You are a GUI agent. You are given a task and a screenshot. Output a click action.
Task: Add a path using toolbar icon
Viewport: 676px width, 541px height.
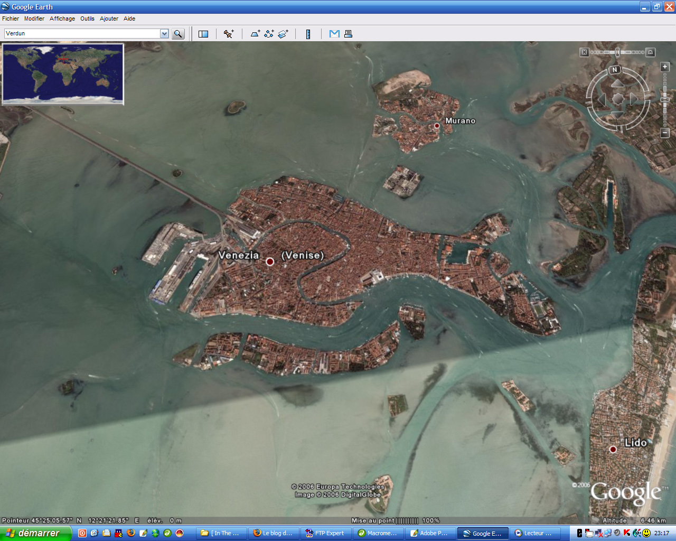pos(269,34)
